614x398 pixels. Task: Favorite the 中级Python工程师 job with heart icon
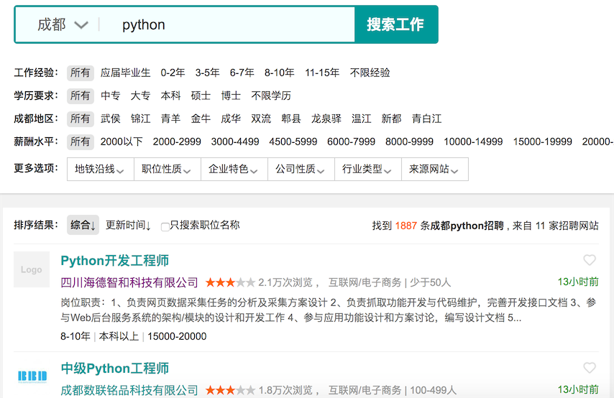[x=590, y=368]
